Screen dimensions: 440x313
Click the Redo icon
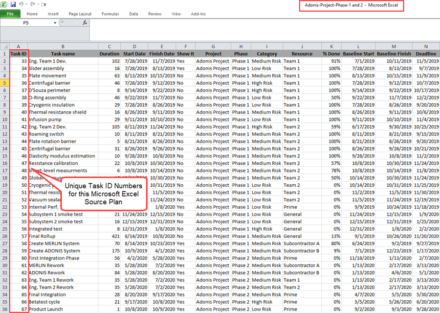pos(32,4)
